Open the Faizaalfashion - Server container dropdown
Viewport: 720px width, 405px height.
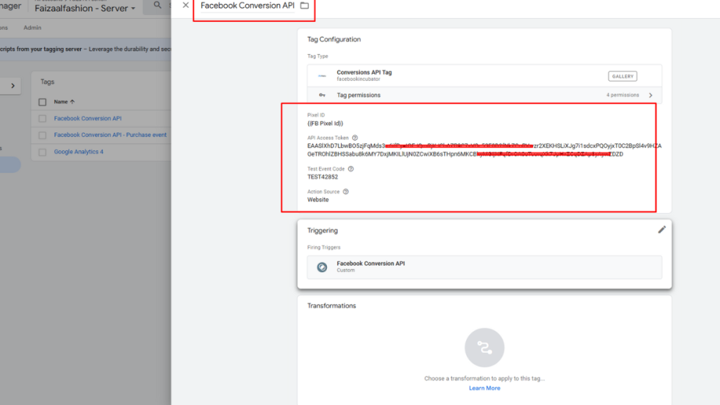point(85,8)
